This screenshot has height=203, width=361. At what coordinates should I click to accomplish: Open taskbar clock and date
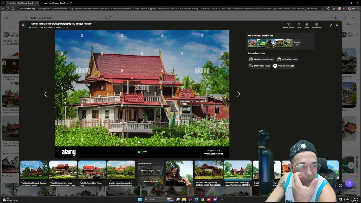[x=355, y=200]
